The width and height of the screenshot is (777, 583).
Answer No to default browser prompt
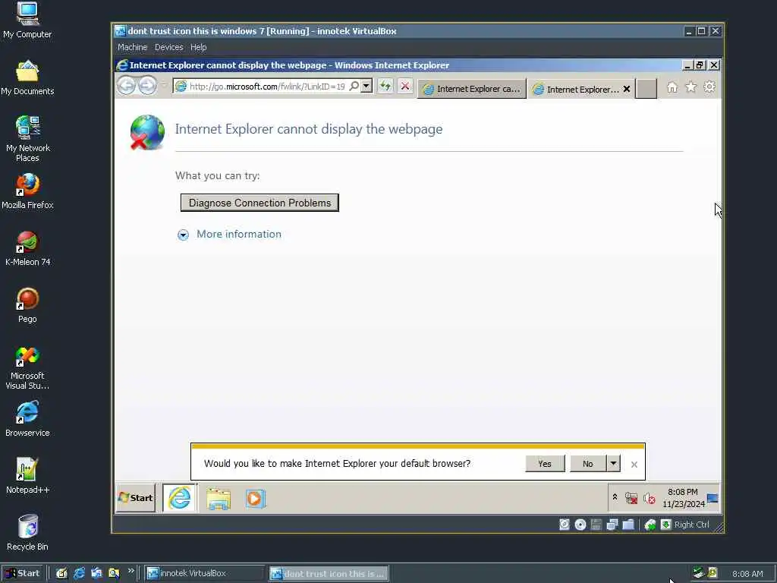click(588, 464)
